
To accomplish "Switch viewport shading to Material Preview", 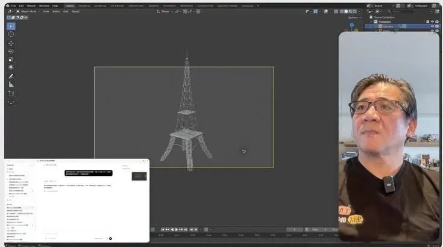I will [350, 11].
